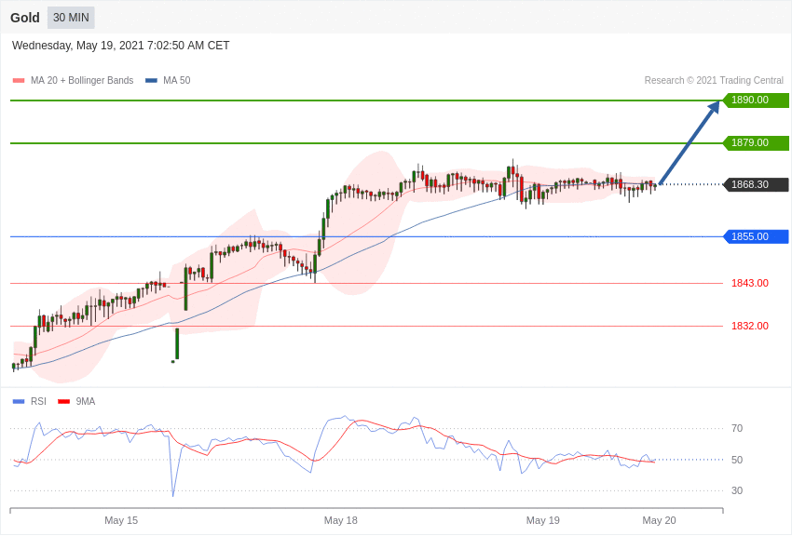The image size is (792, 536).
Task: Click the May 18 date axis label
Action: click(340, 520)
